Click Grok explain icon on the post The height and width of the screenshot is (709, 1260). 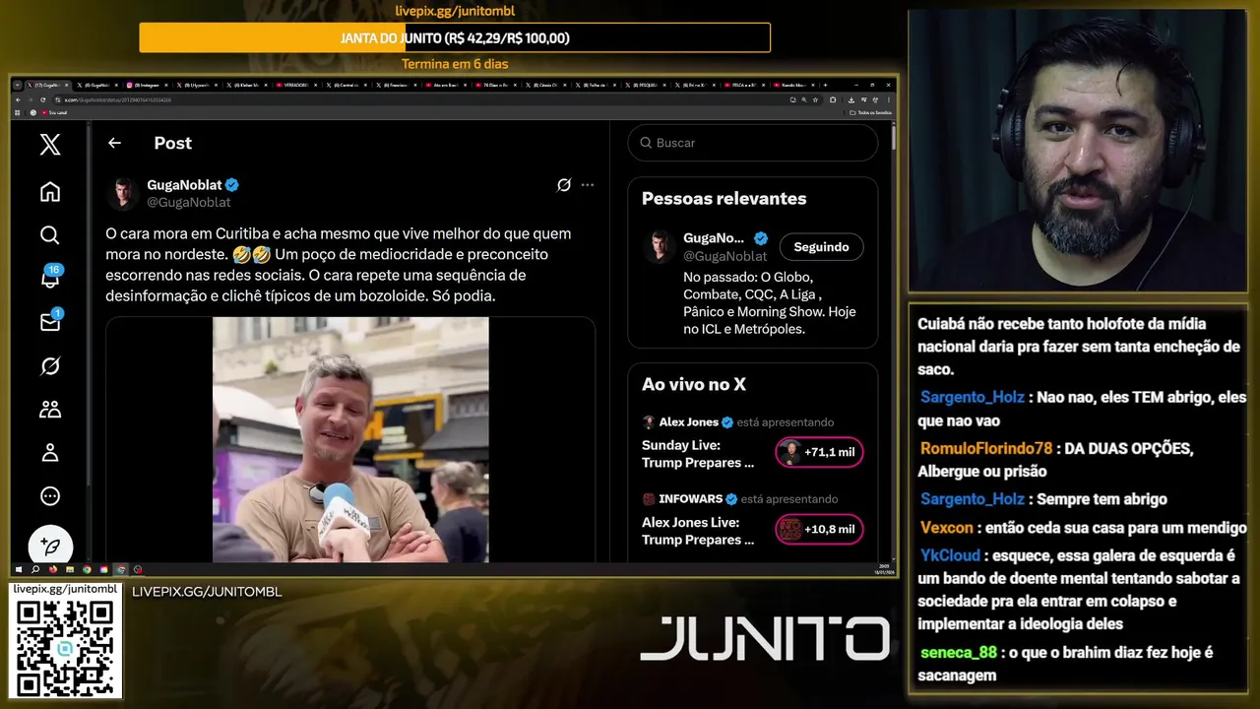(x=564, y=185)
